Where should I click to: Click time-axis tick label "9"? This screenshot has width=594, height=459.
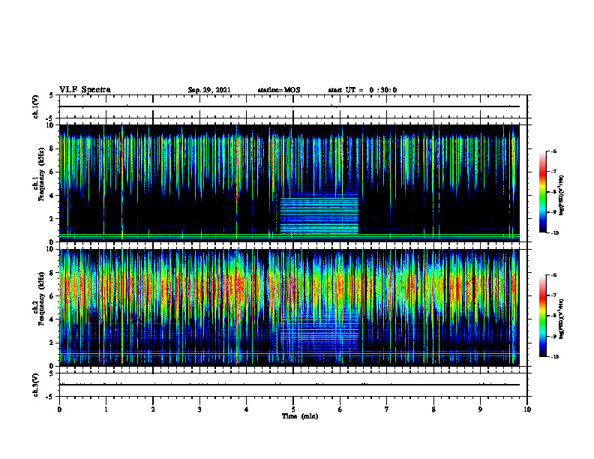(x=480, y=409)
